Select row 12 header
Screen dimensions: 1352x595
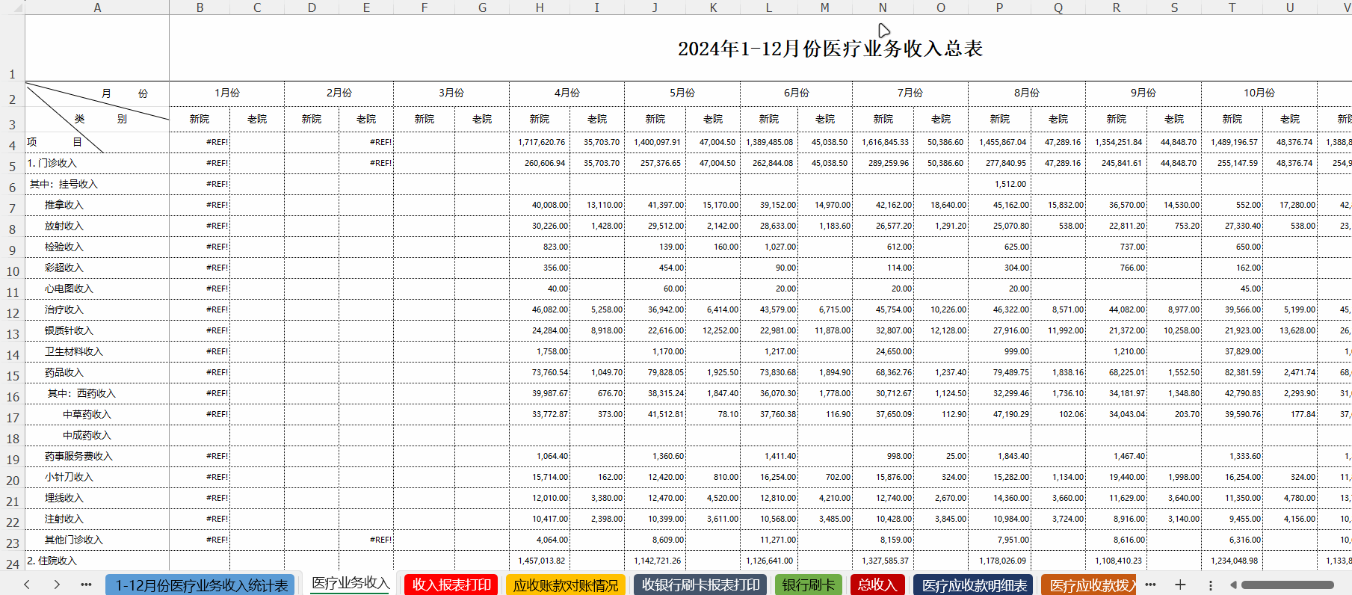coord(13,313)
